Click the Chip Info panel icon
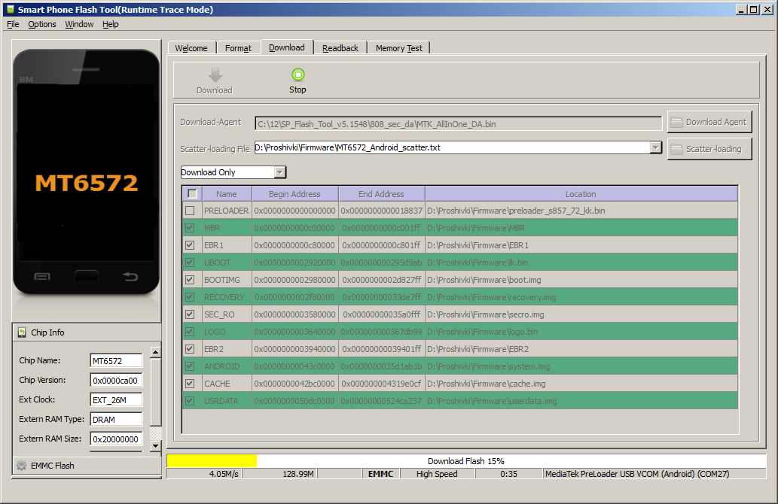778x504 pixels. pos(22,332)
